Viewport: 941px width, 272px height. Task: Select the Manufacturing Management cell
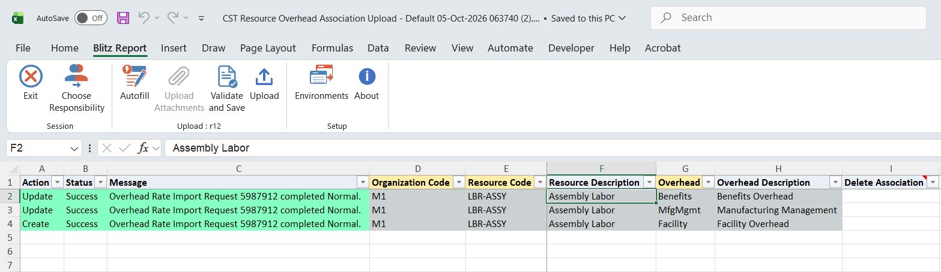778,210
